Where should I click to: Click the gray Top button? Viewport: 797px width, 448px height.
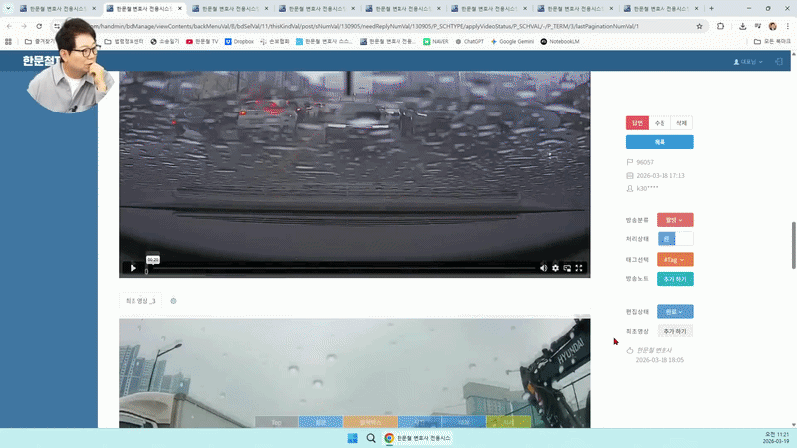click(x=276, y=422)
